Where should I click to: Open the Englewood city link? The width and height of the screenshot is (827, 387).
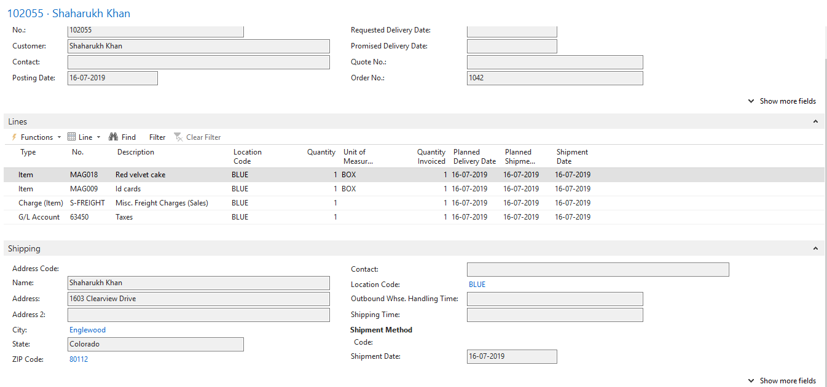tap(87, 330)
